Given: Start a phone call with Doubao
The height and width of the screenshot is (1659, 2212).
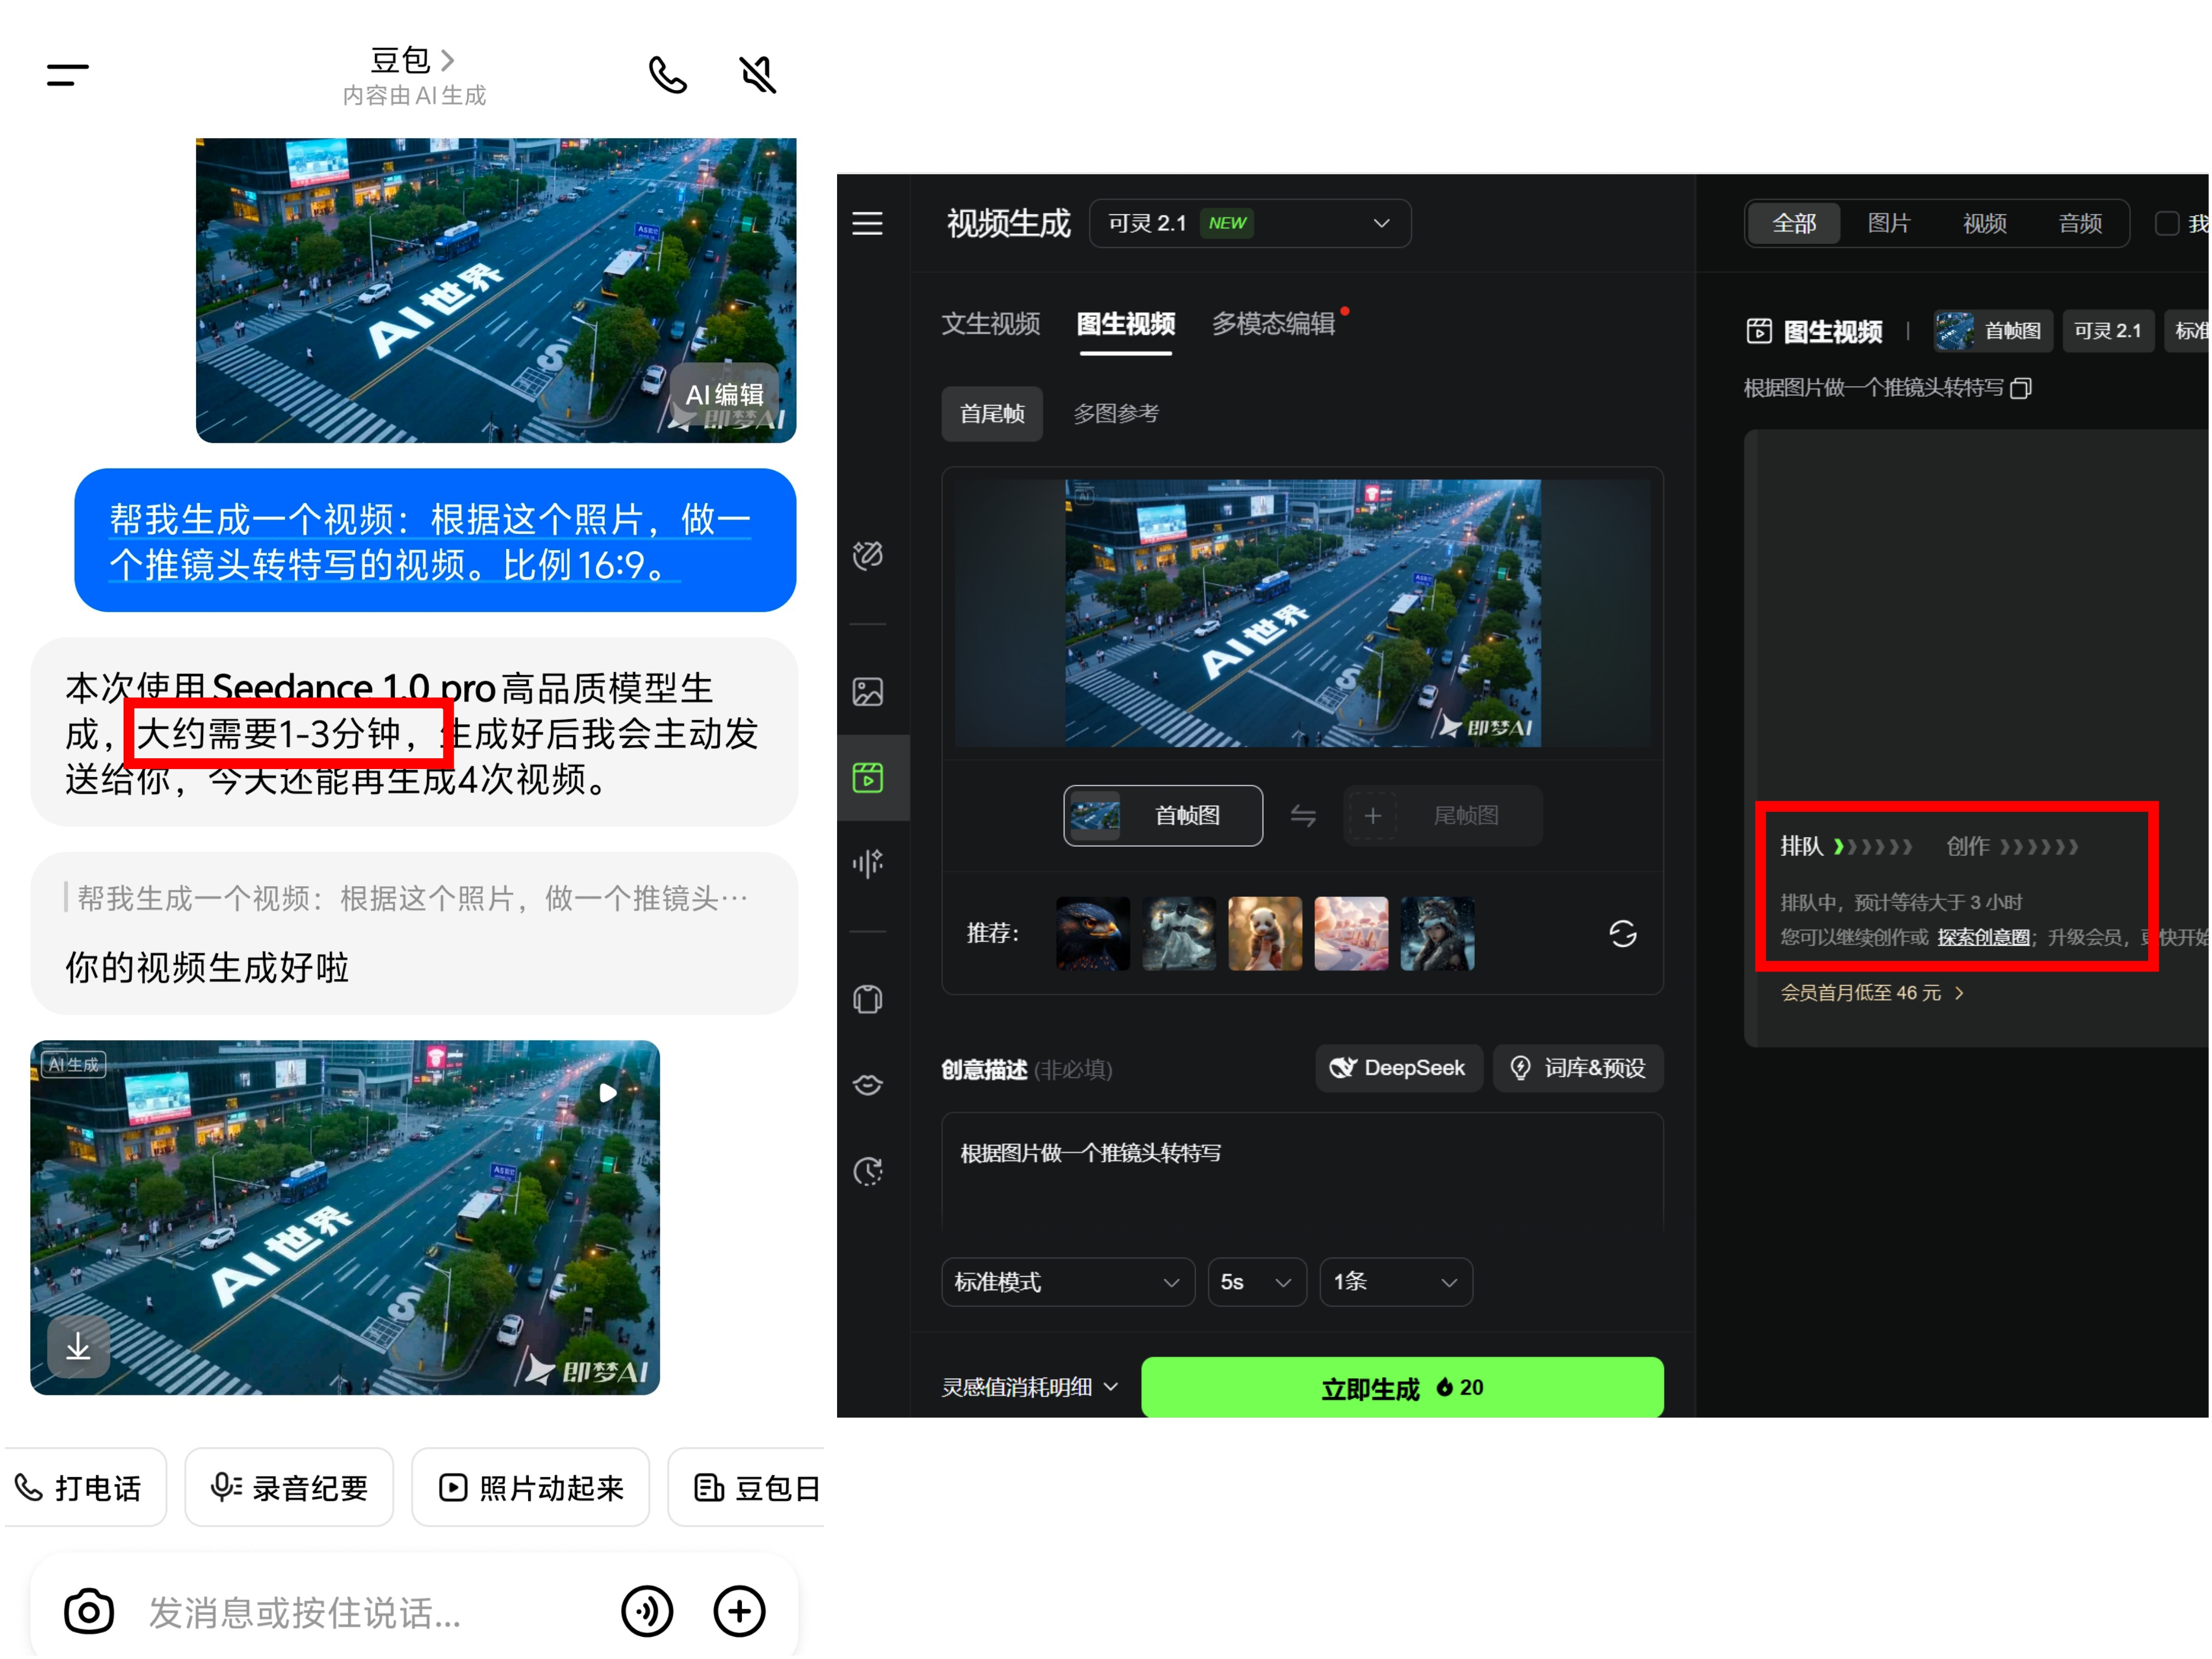Looking at the screenshot, I should pos(667,75).
